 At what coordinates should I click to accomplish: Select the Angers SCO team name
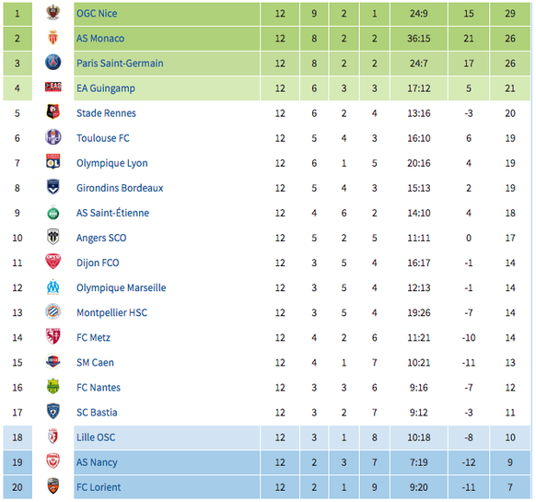[101, 238]
